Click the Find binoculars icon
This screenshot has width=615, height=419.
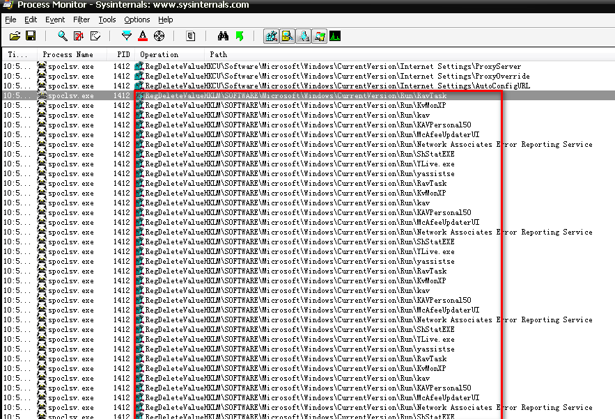(x=224, y=35)
